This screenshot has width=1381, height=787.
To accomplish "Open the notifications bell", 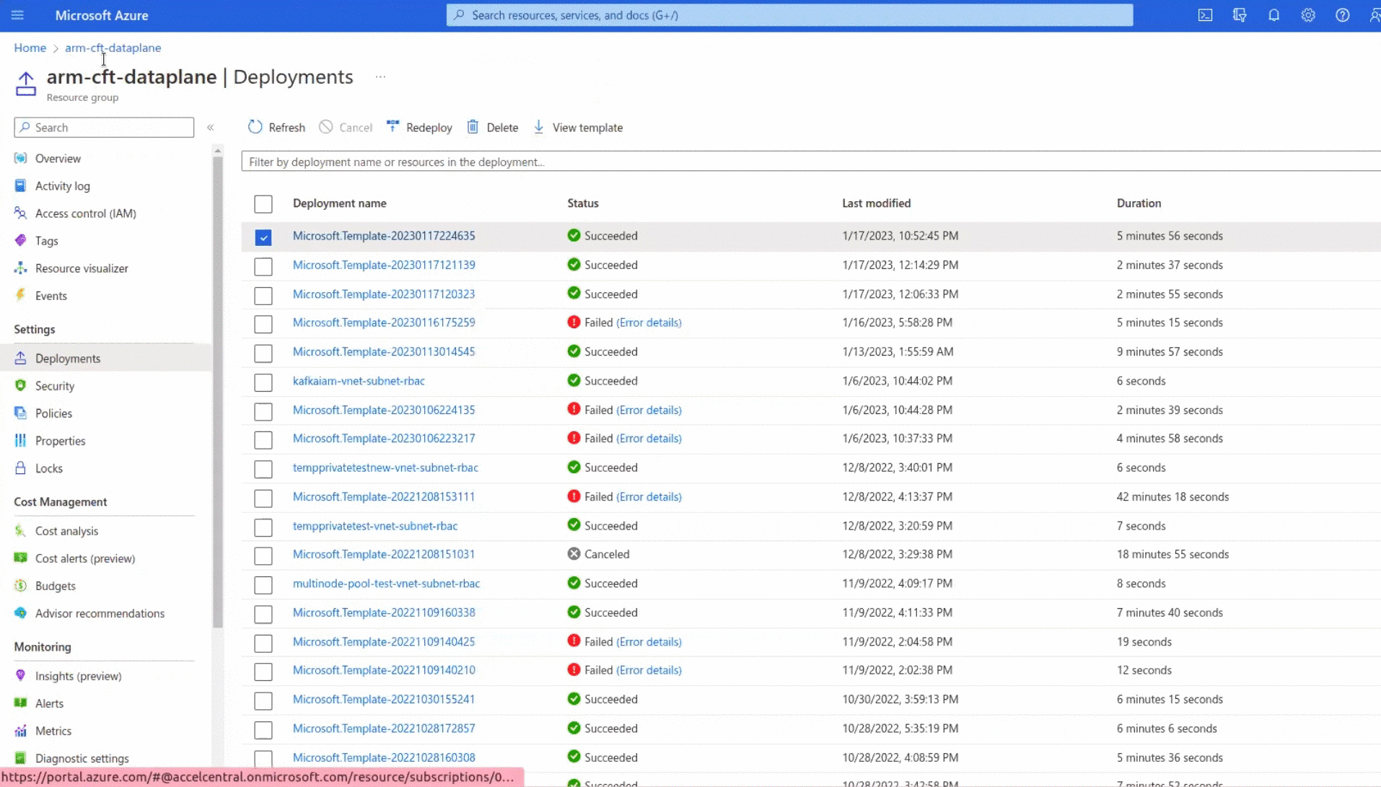I will pos(1274,15).
